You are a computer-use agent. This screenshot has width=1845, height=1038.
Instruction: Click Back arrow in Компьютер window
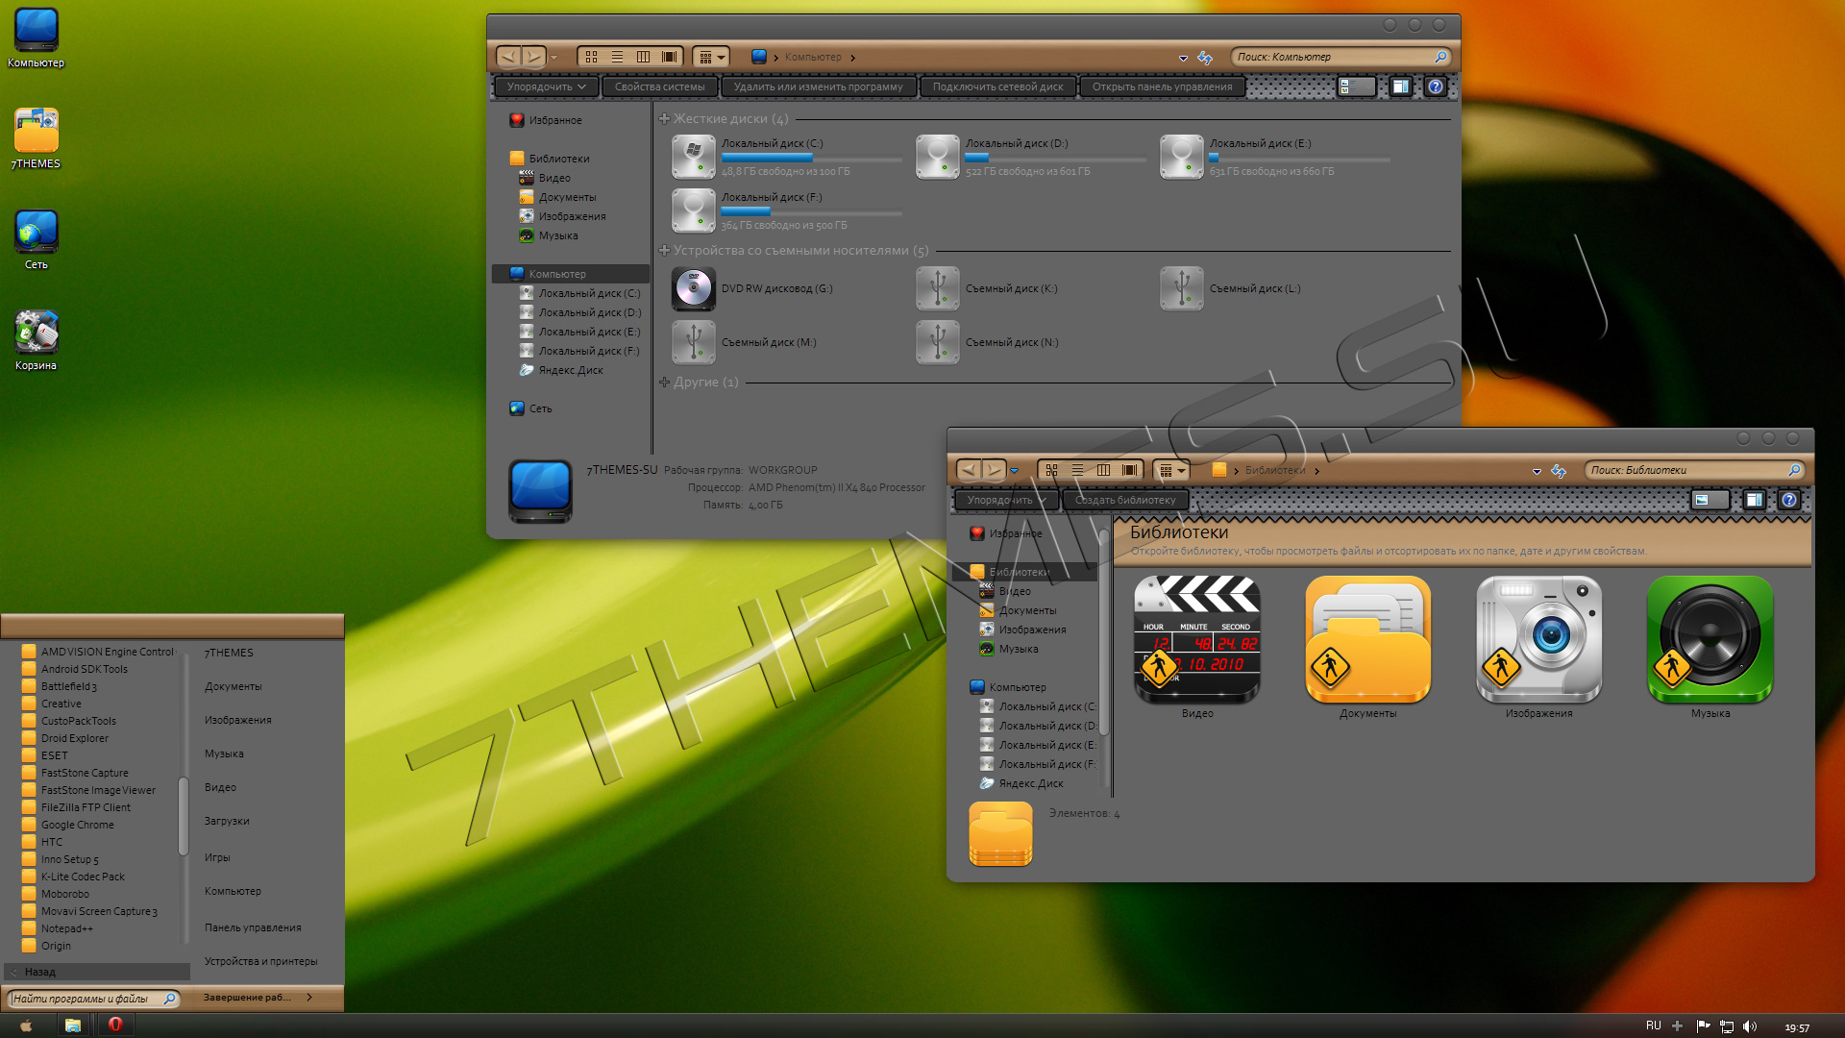(x=508, y=57)
